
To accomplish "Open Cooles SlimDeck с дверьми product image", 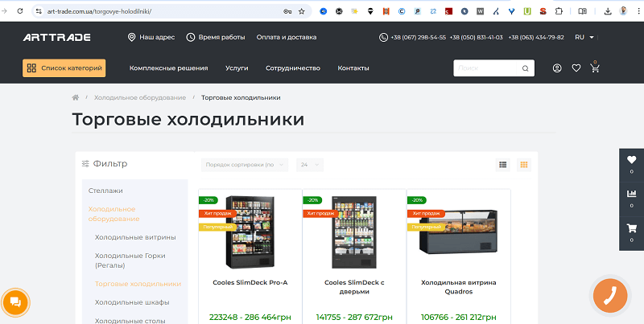I will [x=354, y=232].
